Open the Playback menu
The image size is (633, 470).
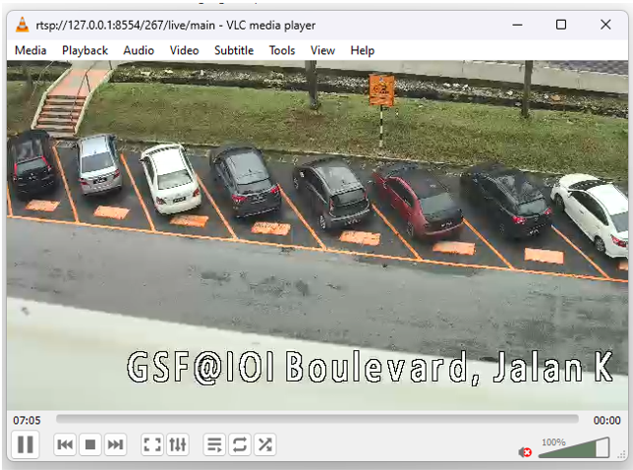click(85, 50)
